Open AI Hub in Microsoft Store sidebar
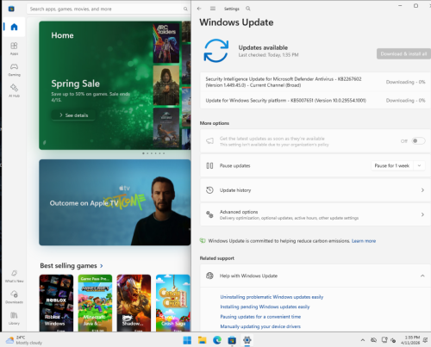The width and height of the screenshot is (431, 347). pyautogui.click(x=14, y=90)
